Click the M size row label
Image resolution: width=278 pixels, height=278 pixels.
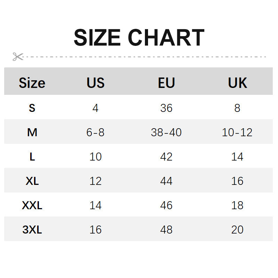coord(32,132)
